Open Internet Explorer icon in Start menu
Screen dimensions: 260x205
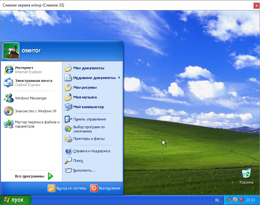(x=9, y=70)
